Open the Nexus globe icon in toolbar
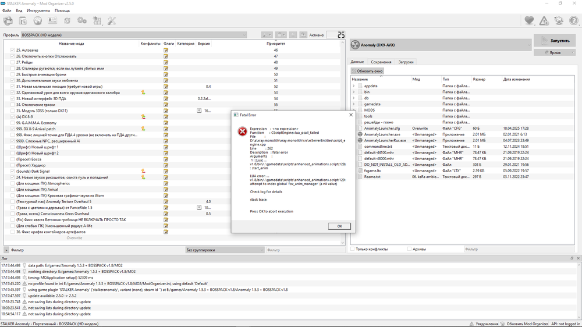Viewport: 582px width, 327px height. point(38,21)
